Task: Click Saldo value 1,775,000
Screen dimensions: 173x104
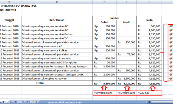Action: (149, 58)
